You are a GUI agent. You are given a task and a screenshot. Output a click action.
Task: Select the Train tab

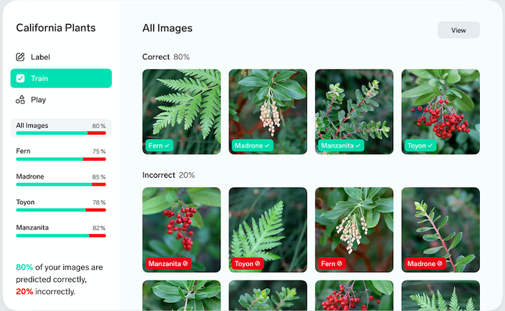point(61,78)
